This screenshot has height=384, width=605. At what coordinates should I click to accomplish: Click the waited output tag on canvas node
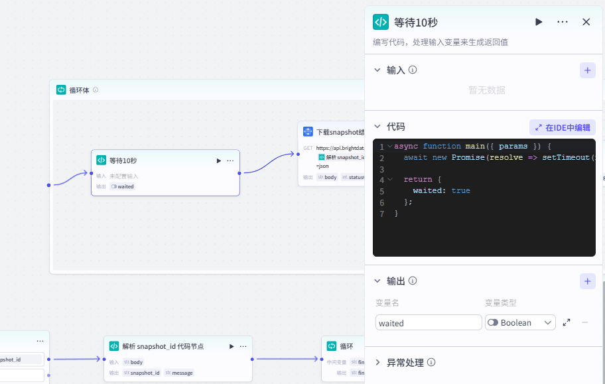coord(122,186)
